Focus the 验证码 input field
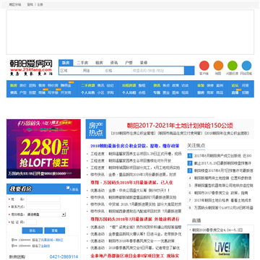Image resolution: width=260 pixels, height=260 pixels. pyautogui.click(x=31, y=222)
